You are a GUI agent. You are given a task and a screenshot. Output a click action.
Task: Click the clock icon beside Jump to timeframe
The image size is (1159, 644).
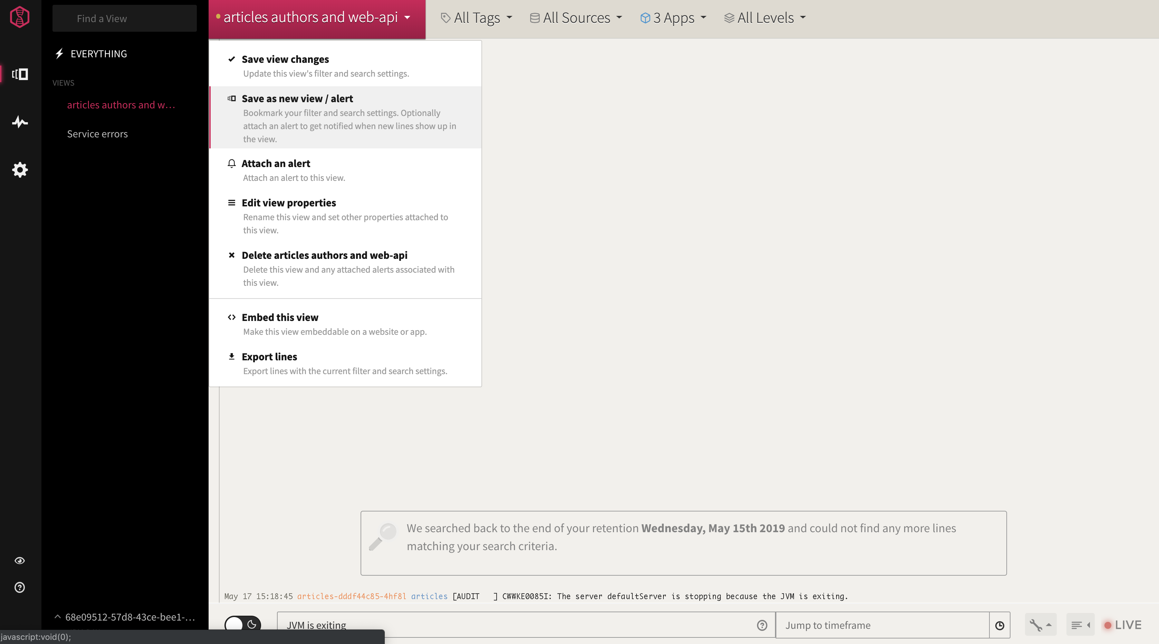coord(999,626)
